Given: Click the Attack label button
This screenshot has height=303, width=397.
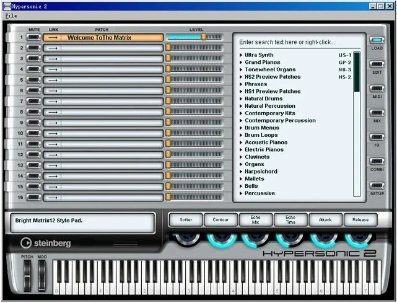Looking at the screenshot, I should (325, 219).
